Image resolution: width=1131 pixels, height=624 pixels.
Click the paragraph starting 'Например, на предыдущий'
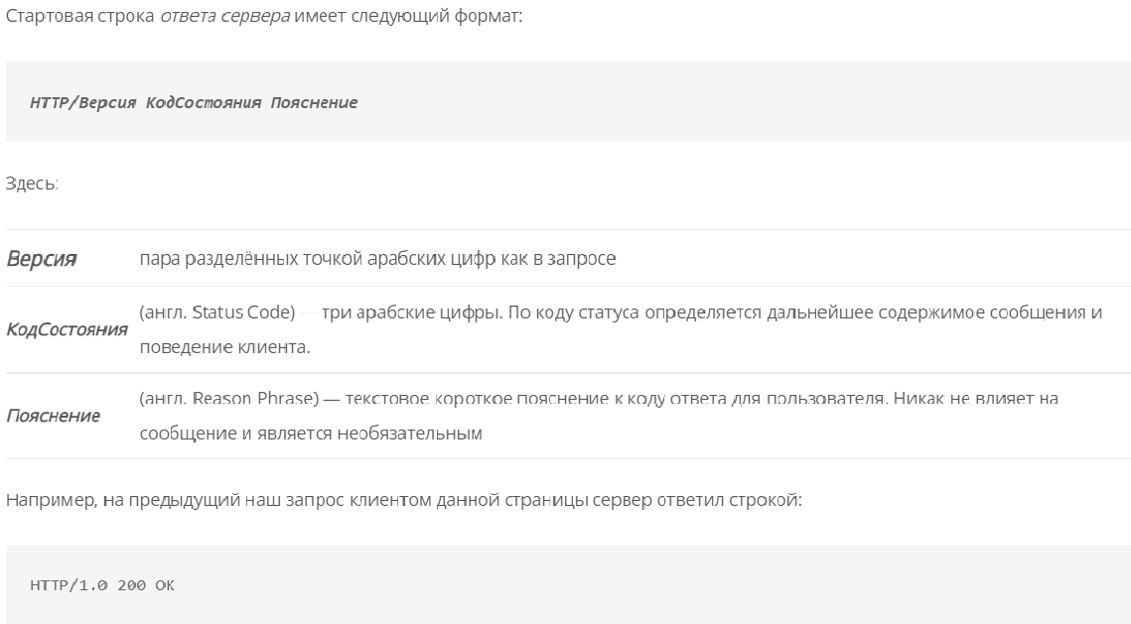point(404,500)
